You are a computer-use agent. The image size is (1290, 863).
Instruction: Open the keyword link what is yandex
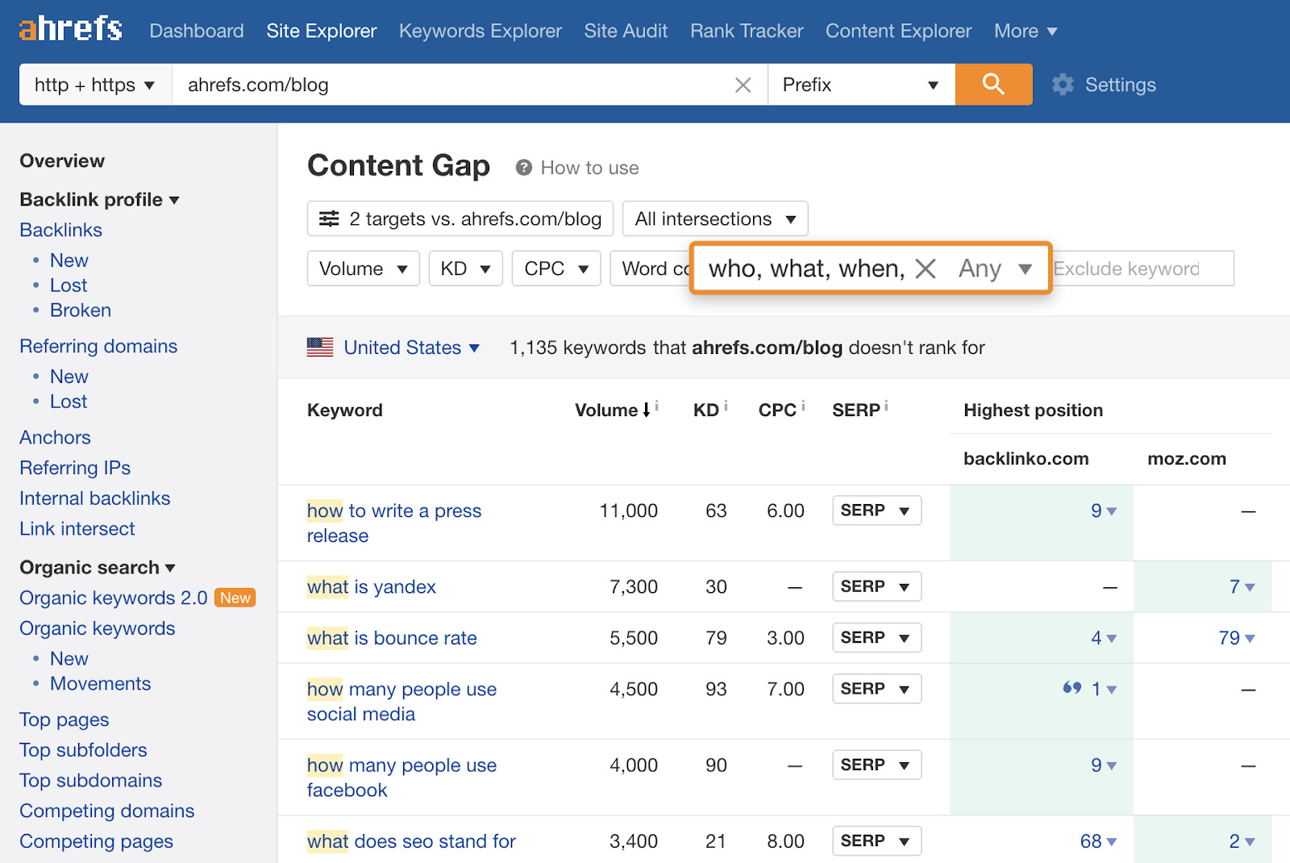tap(371, 586)
